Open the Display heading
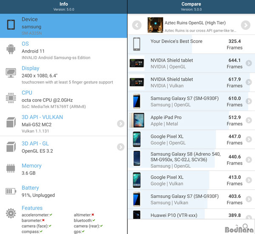Viewport: 255px width, 234px height. click(31, 68)
